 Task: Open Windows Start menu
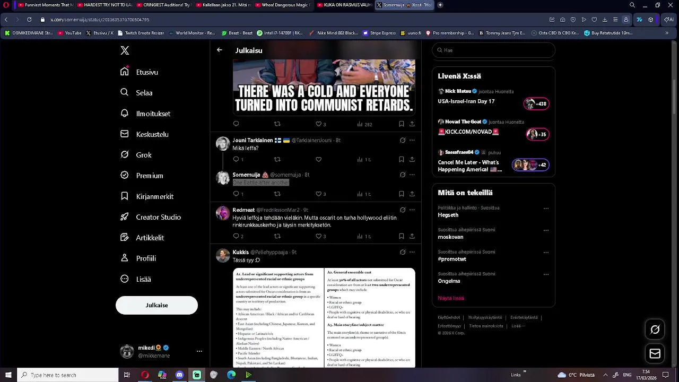[8, 375]
